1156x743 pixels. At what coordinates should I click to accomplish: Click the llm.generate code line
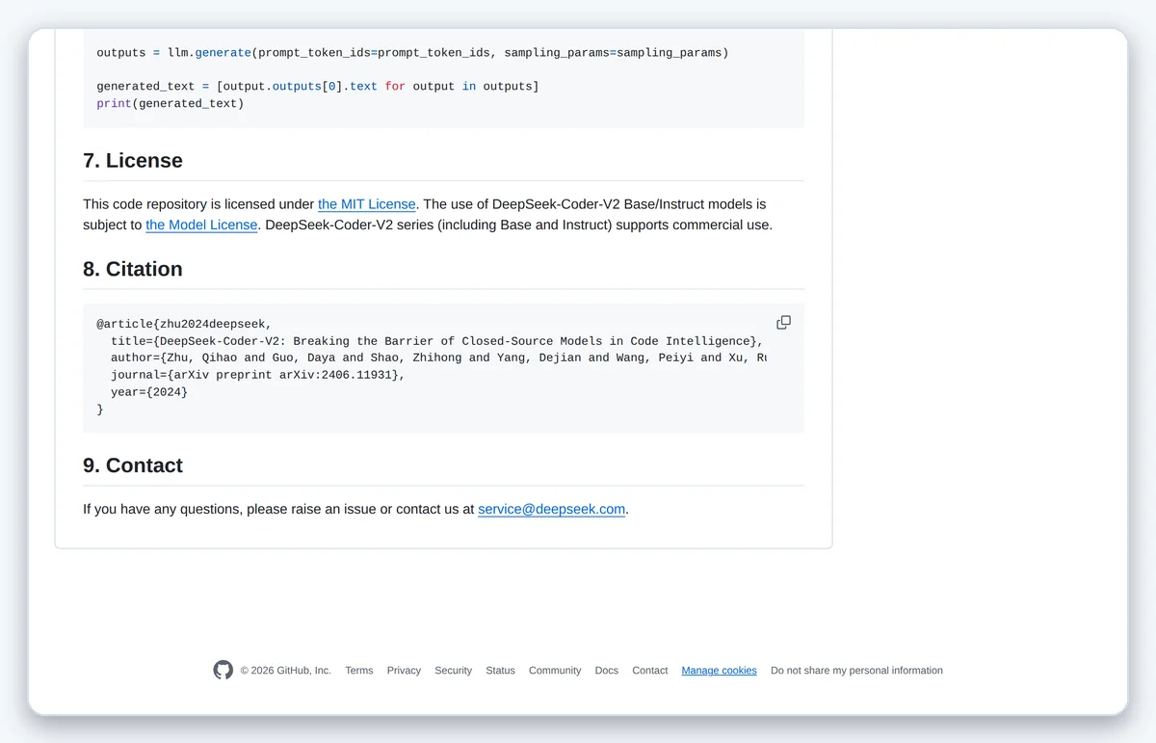pos(412,53)
